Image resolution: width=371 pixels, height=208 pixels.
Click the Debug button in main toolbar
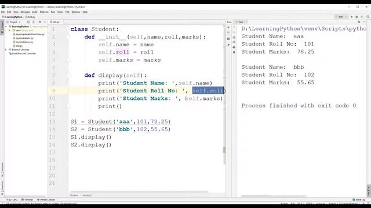357,17
